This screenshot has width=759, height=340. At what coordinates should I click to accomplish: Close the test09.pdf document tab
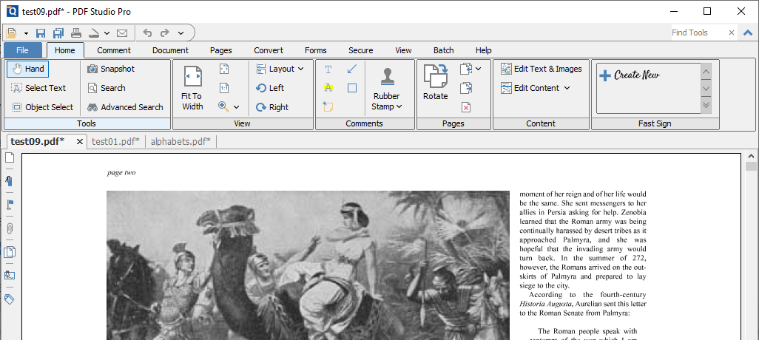pyautogui.click(x=80, y=142)
